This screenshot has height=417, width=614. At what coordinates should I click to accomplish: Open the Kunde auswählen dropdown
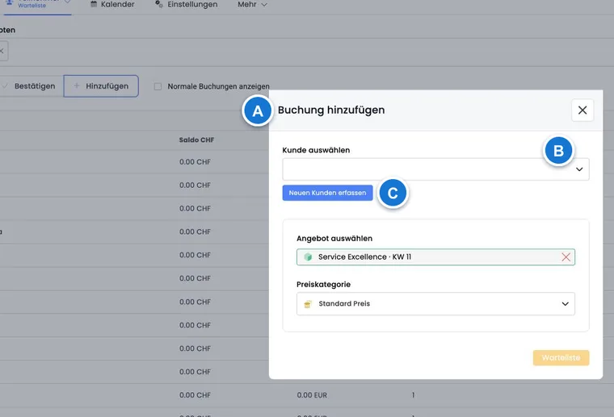(435, 169)
